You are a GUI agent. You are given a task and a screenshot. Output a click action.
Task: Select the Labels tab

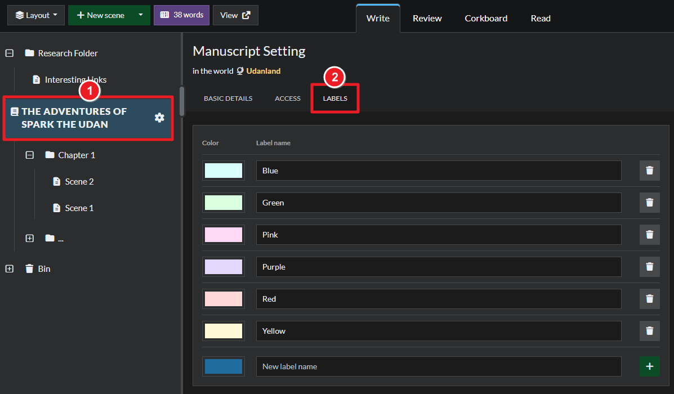pyautogui.click(x=335, y=98)
